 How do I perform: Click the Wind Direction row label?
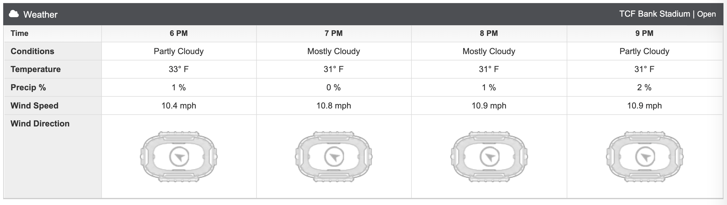pos(40,124)
